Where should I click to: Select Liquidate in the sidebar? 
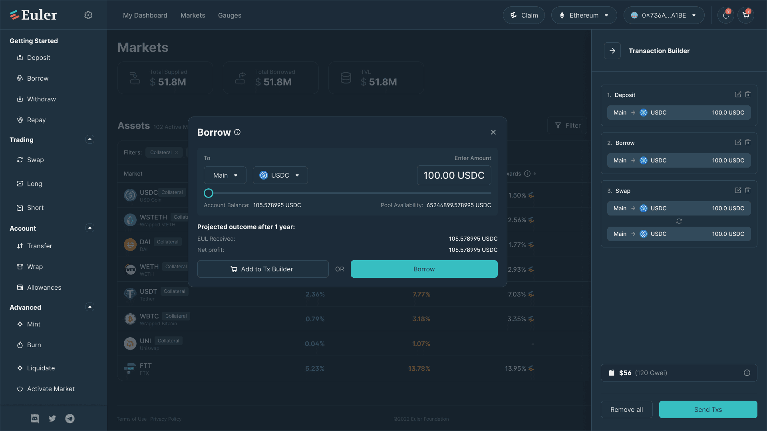tap(41, 368)
